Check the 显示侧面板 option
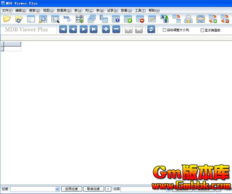Image resolution: width=232 pixels, height=194 pixels. tap(203, 30)
